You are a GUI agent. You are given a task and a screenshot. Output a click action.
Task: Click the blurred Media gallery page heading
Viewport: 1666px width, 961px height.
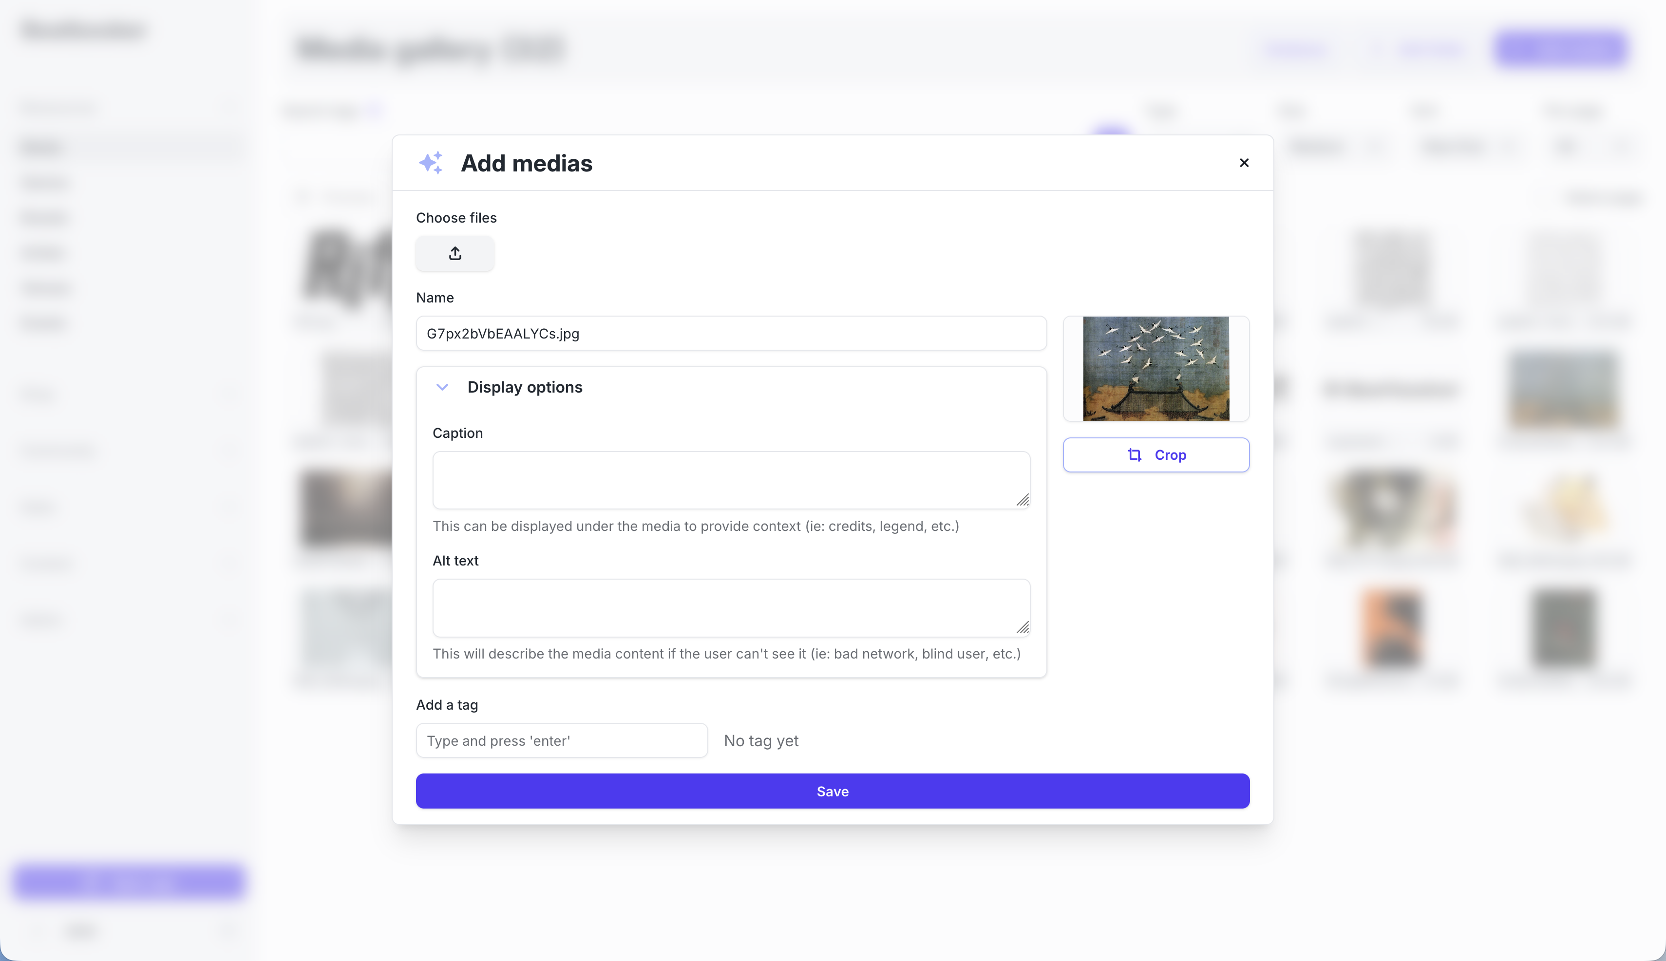point(429,50)
